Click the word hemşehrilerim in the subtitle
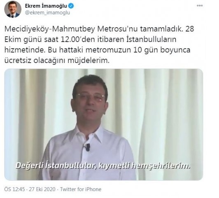 [161, 166]
